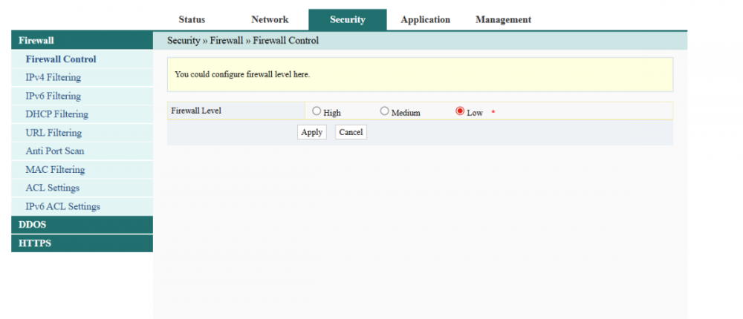Screen dimensions: 743x319
Task: Click the Apply button
Action: [x=311, y=132]
